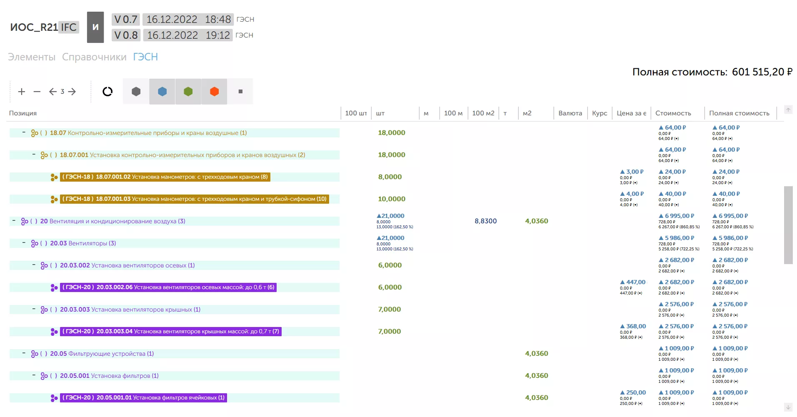
Task: Click the right arrow level icon
Action: [72, 92]
